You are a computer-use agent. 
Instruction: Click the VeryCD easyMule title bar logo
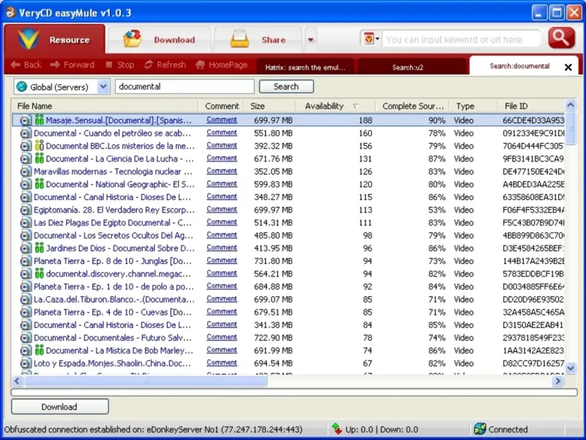point(10,12)
